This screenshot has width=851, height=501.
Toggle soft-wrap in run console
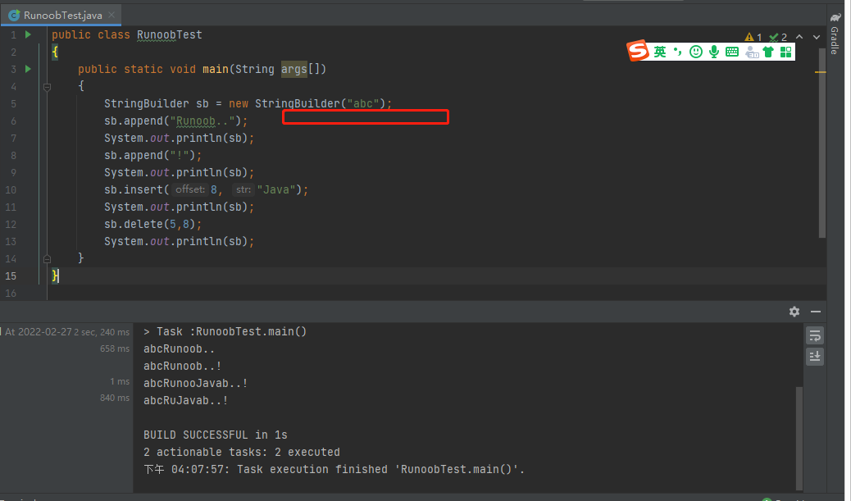pos(815,336)
